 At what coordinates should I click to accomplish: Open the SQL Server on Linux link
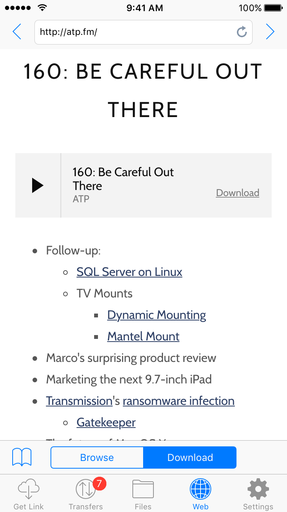point(129,272)
